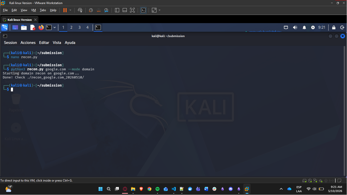Open the terminal Acciones menu
This screenshot has width=347, height=195.
click(x=28, y=43)
